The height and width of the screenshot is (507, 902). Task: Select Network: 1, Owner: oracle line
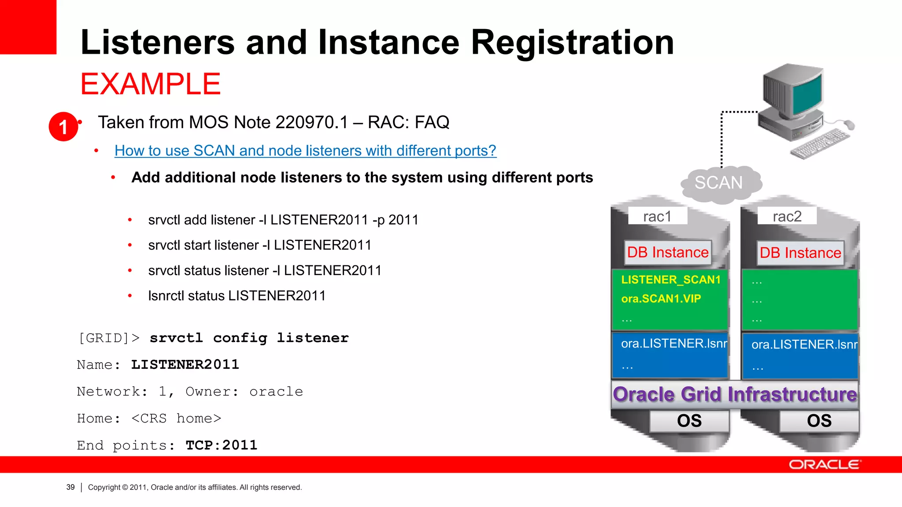pos(190,392)
